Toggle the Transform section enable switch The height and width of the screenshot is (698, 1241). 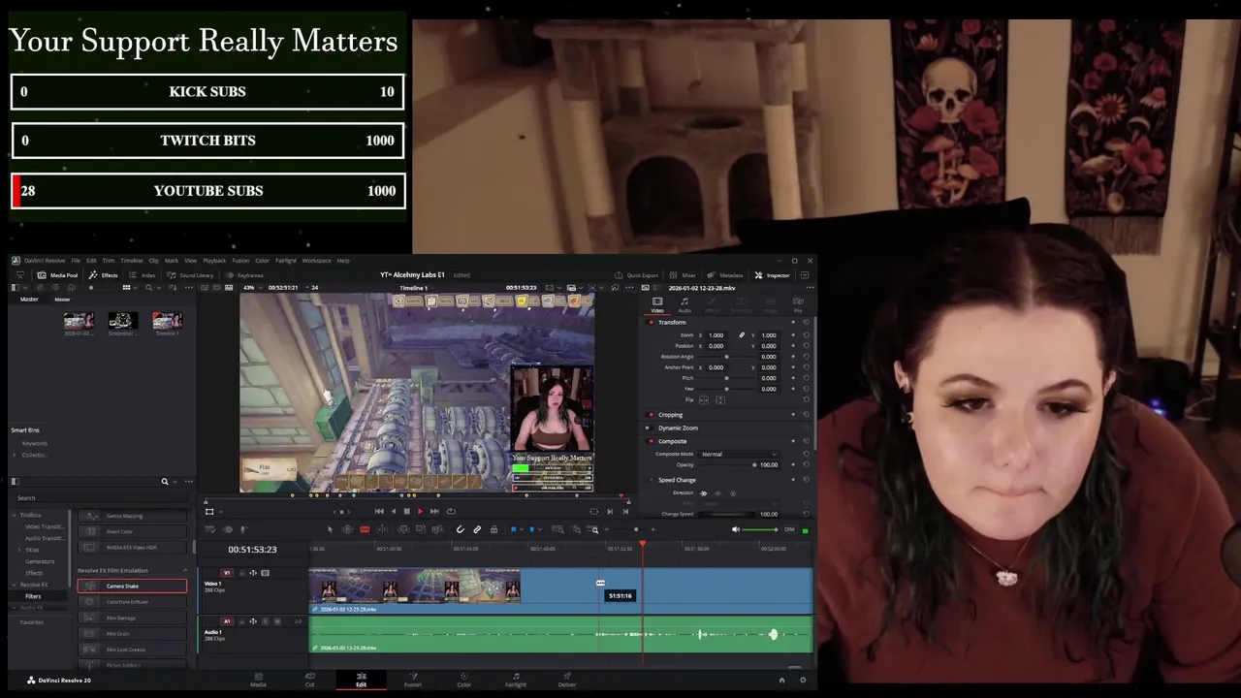(x=650, y=322)
